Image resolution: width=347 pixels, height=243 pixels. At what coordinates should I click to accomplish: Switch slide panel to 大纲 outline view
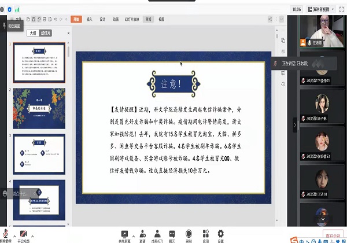pos(33,33)
